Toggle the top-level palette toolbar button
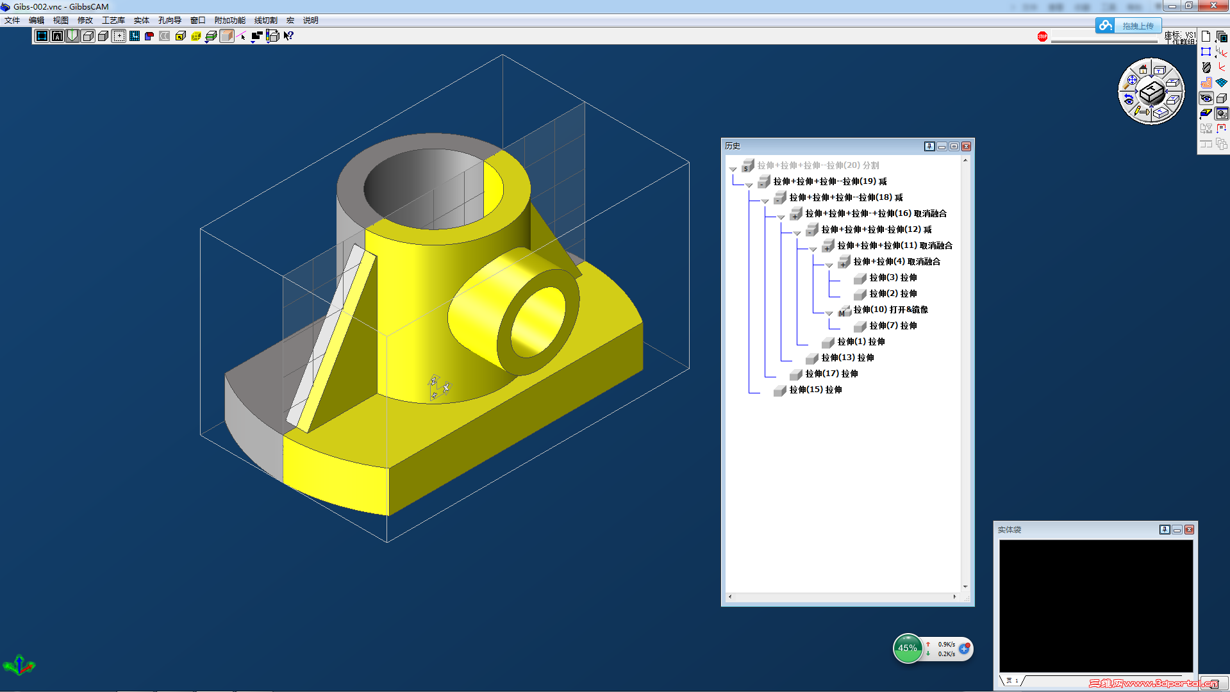This screenshot has height=692, width=1230. coord(42,36)
